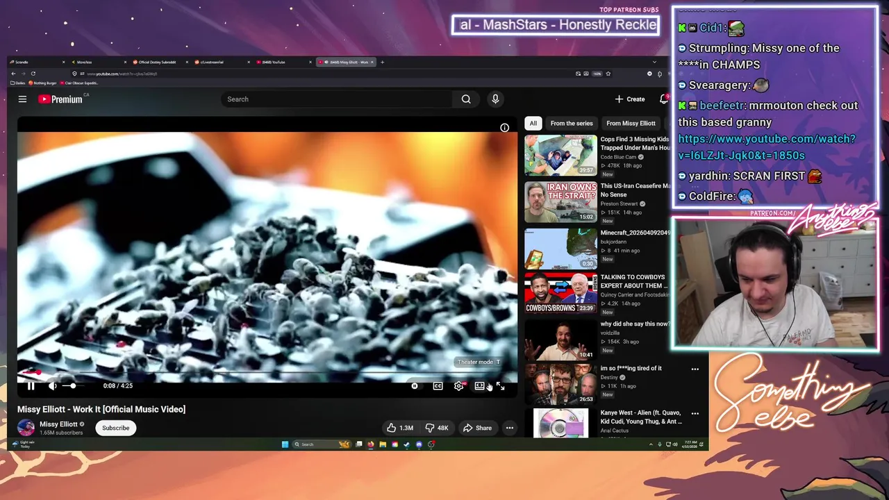The width and height of the screenshot is (889, 500).
Task: Open Clair Obscur Expedition bookmark
Action: [81, 83]
